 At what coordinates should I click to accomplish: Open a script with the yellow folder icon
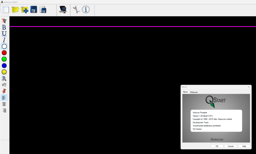[15, 10]
